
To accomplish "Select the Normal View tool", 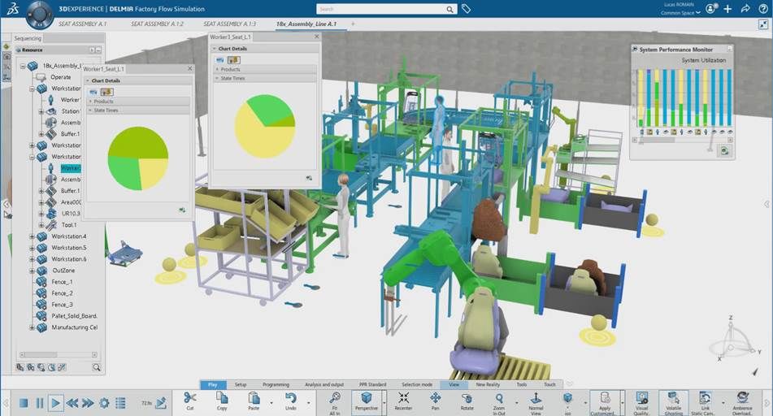I will tap(536, 401).
